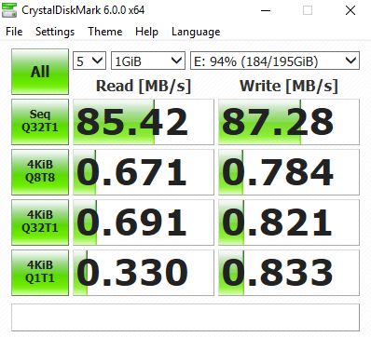Start the 4KiB Q8T8 test
The width and height of the screenshot is (371, 337).
pos(40,172)
